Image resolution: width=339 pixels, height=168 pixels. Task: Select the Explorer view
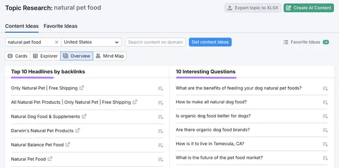45,56
